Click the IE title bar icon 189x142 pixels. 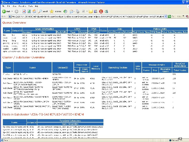2,2
